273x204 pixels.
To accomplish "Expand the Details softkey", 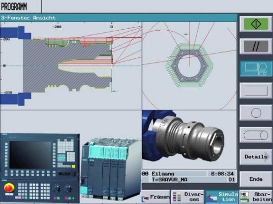I will (256, 157).
